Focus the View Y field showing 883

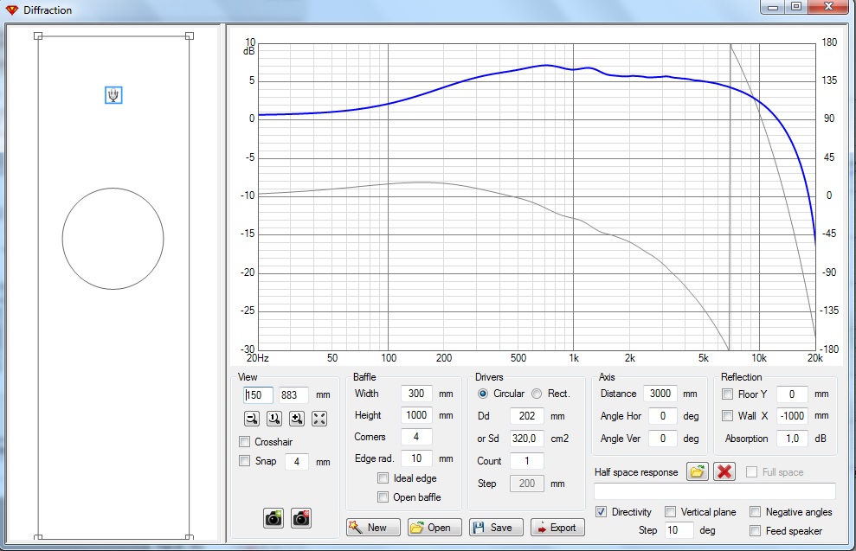pos(293,395)
